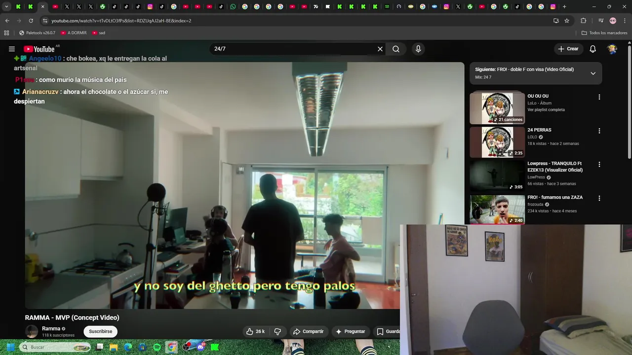
Task: Open Paletools v26.0.7 bookmark
Action: tap(37, 33)
